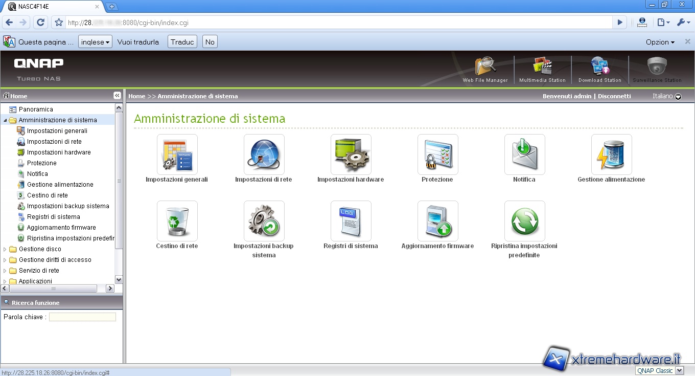The width and height of the screenshot is (695, 376).
Task: Open the Download Station header icon
Action: pos(599,69)
